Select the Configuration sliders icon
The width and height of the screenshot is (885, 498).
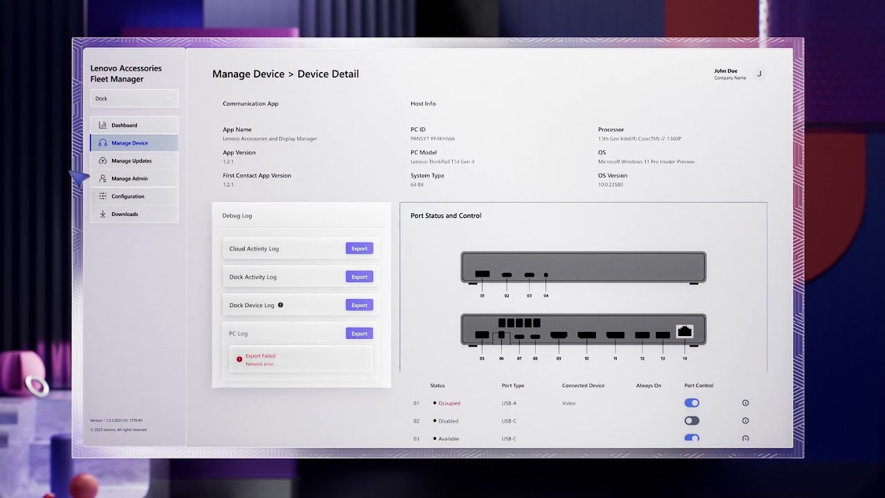pos(102,196)
